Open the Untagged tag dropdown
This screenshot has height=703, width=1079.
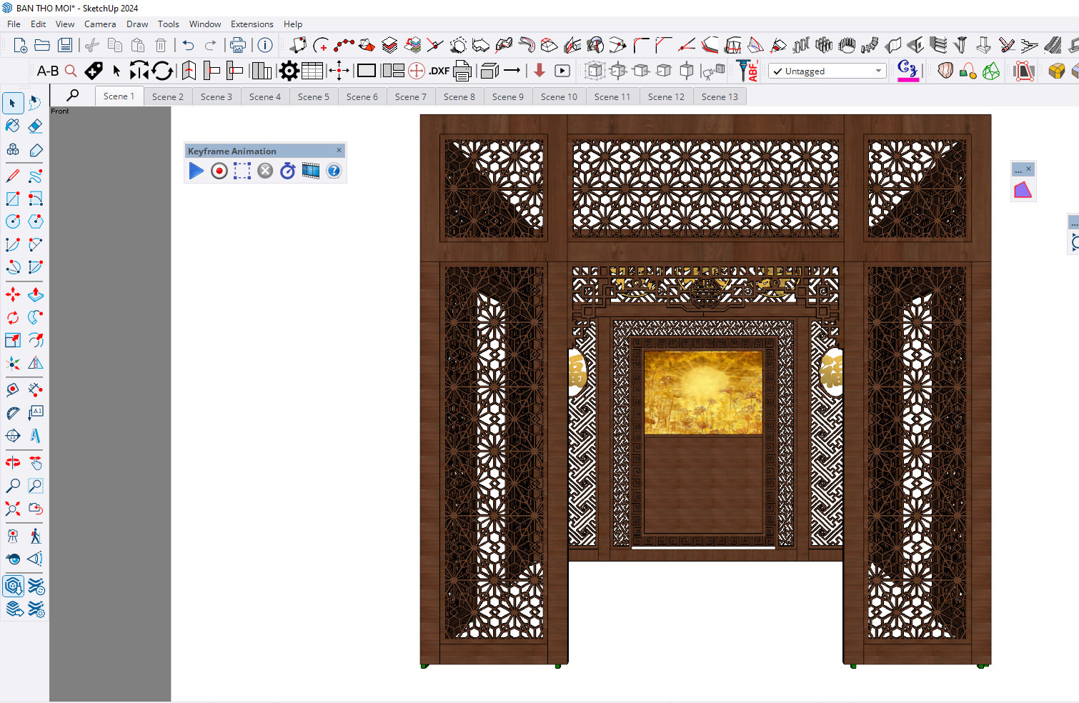827,71
